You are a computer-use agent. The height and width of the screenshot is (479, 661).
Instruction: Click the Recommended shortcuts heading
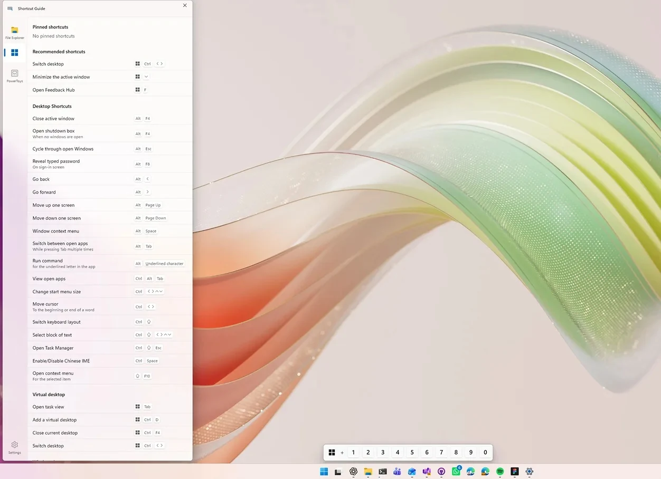click(x=59, y=52)
